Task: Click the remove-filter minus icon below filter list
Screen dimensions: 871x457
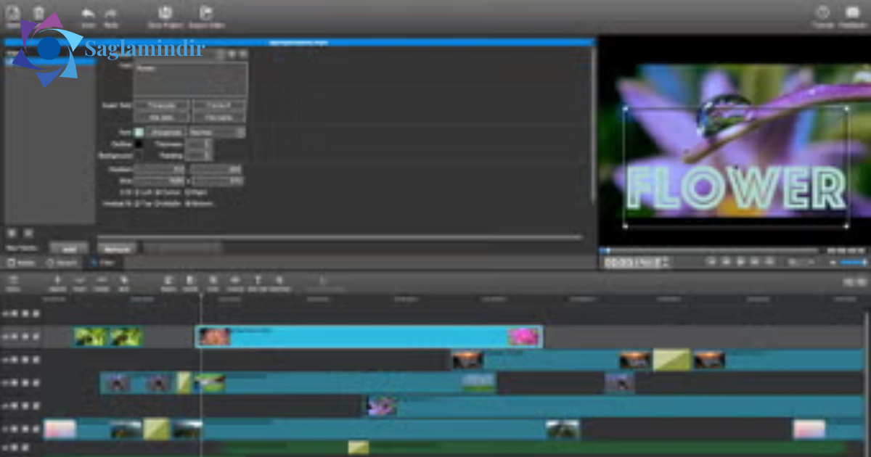Action: (x=28, y=233)
